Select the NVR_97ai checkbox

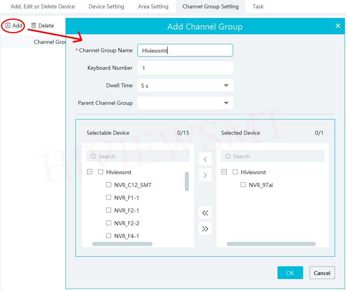(x=243, y=185)
